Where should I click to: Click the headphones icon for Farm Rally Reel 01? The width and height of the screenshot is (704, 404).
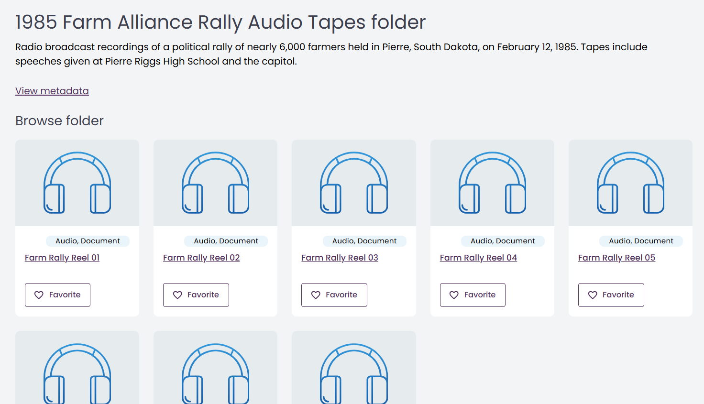pyautogui.click(x=77, y=183)
